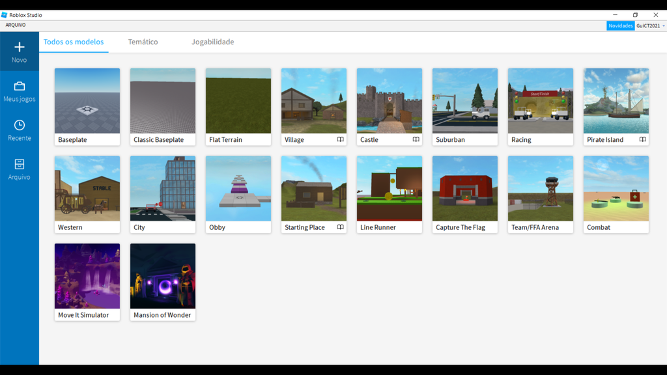Open Meus jogos briefcase icon
The height and width of the screenshot is (375, 667).
click(x=19, y=87)
